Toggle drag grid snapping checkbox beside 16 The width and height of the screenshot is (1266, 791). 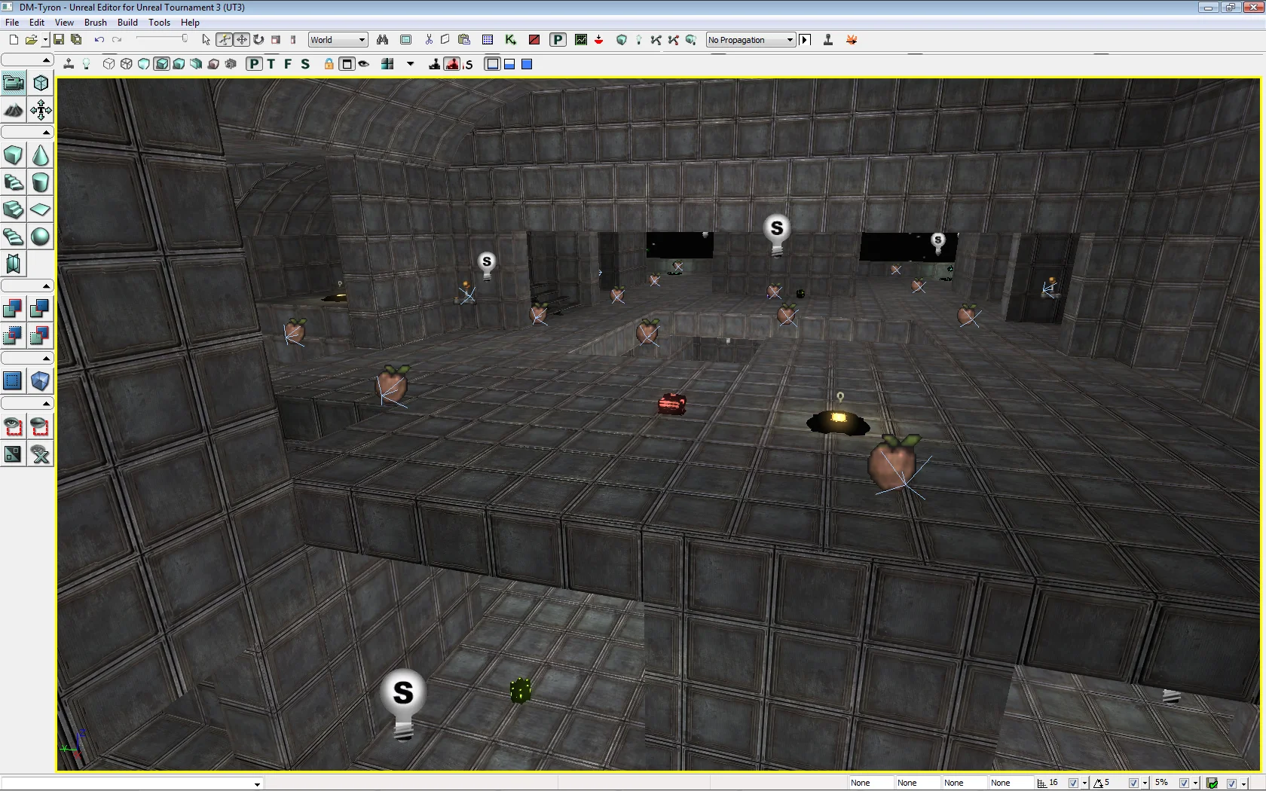(x=1073, y=783)
